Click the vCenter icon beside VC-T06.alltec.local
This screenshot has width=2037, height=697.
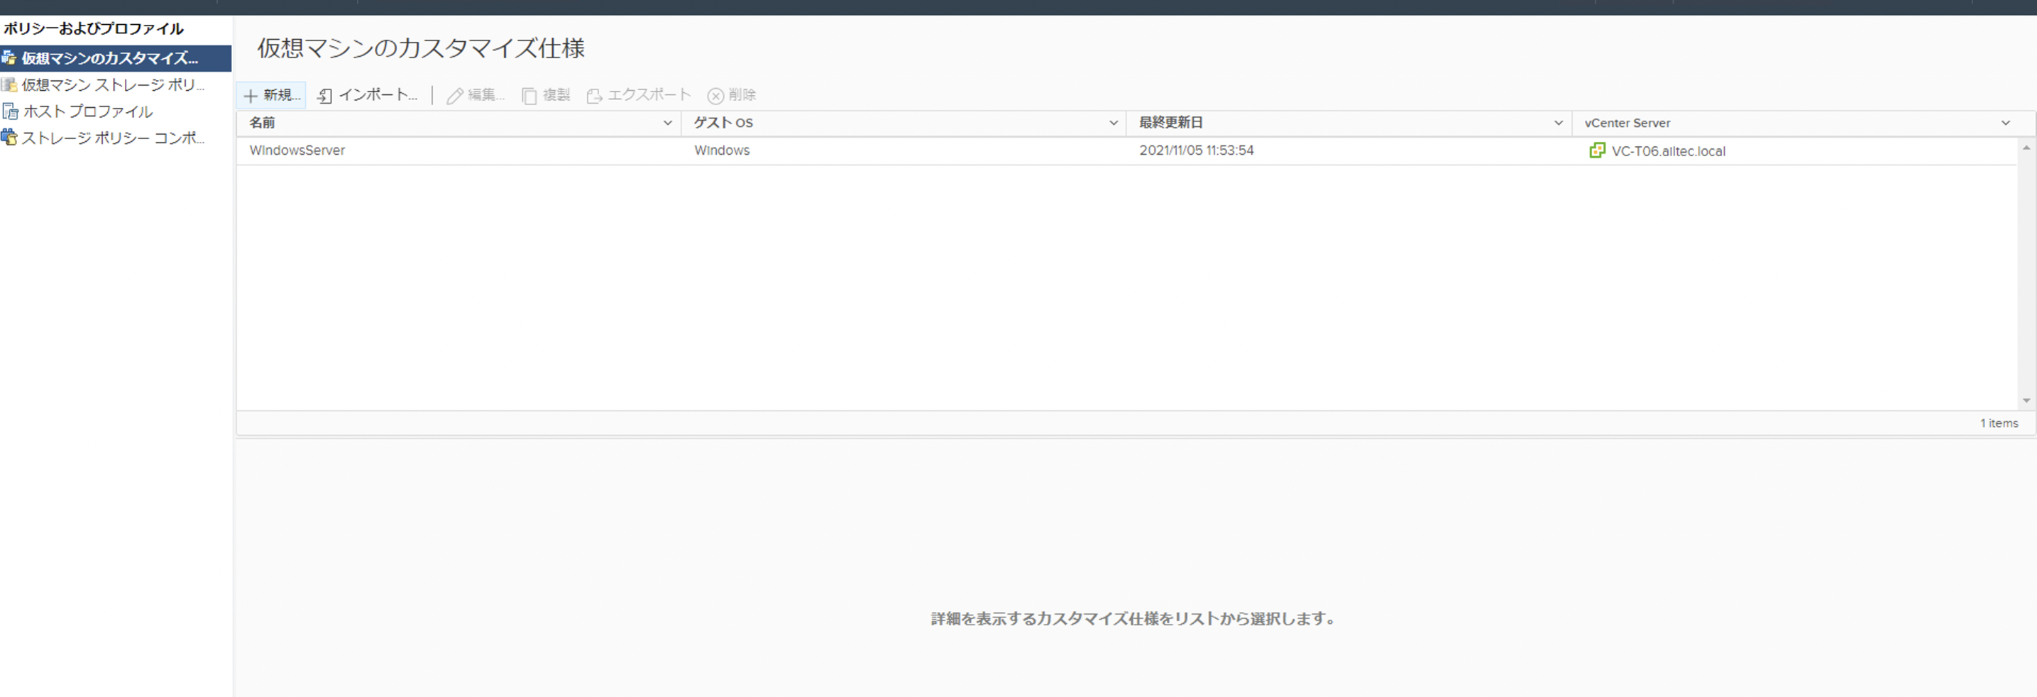click(x=1598, y=150)
